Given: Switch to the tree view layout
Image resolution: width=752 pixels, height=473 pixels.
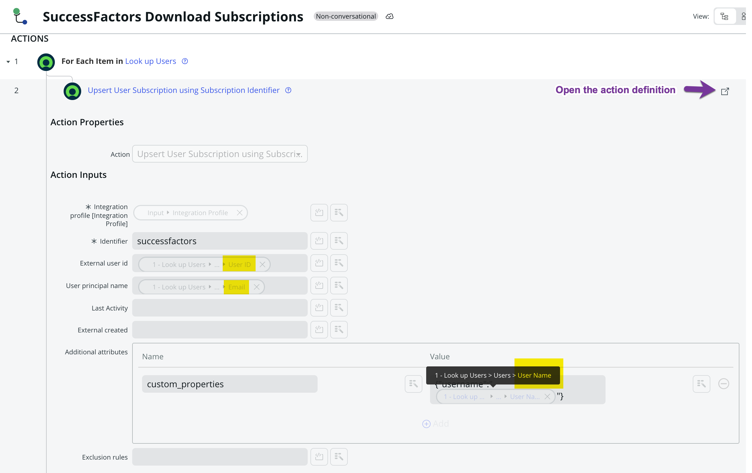Looking at the screenshot, I should 725,16.
